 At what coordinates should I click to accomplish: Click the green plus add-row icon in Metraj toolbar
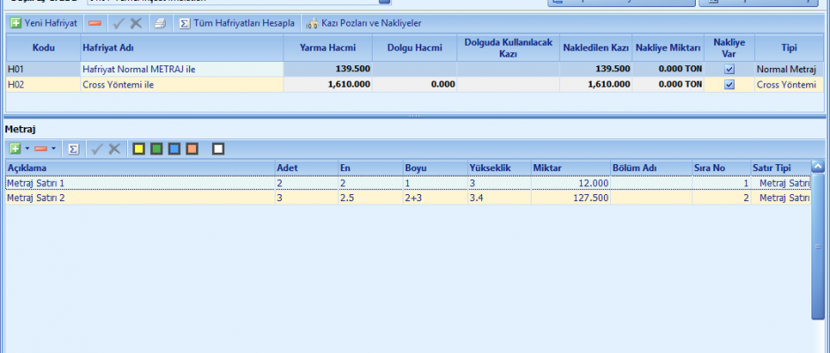(x=14, y=148)
